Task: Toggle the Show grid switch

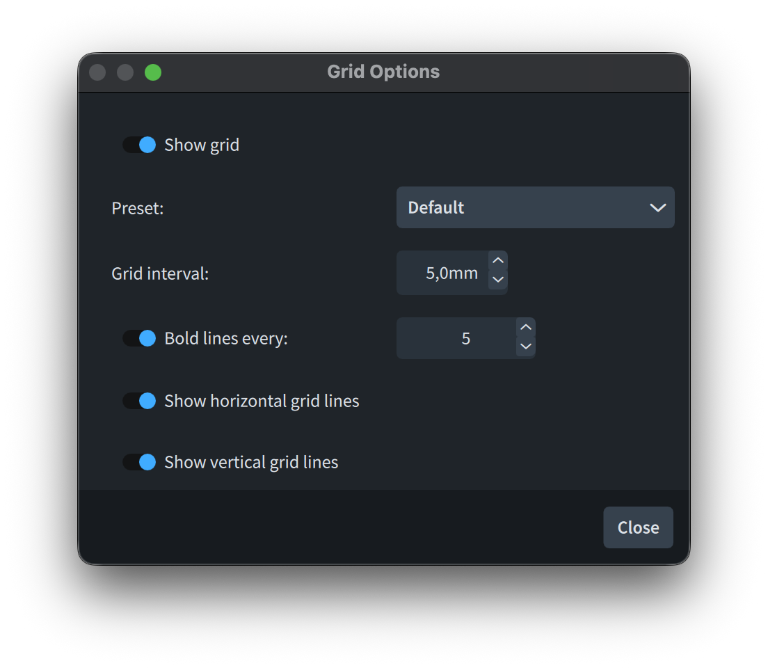Action: click(x=139, y=145)
